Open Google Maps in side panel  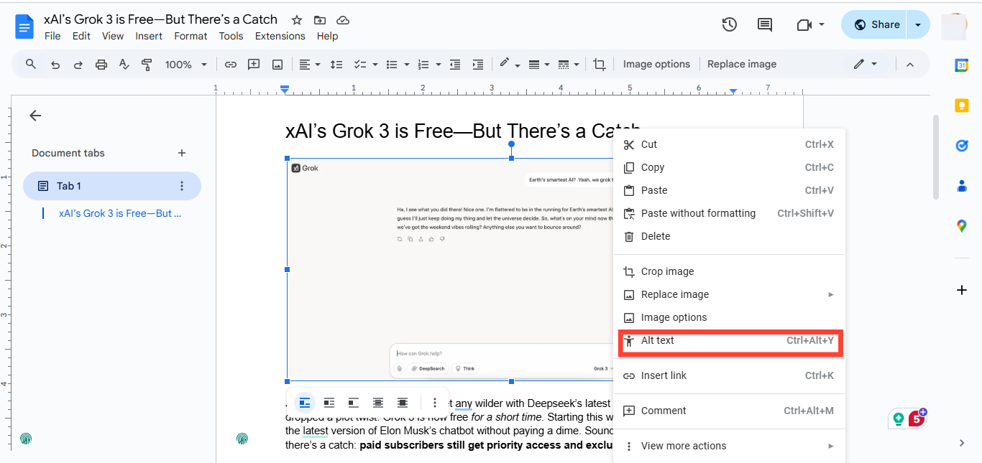coord(962,226)
